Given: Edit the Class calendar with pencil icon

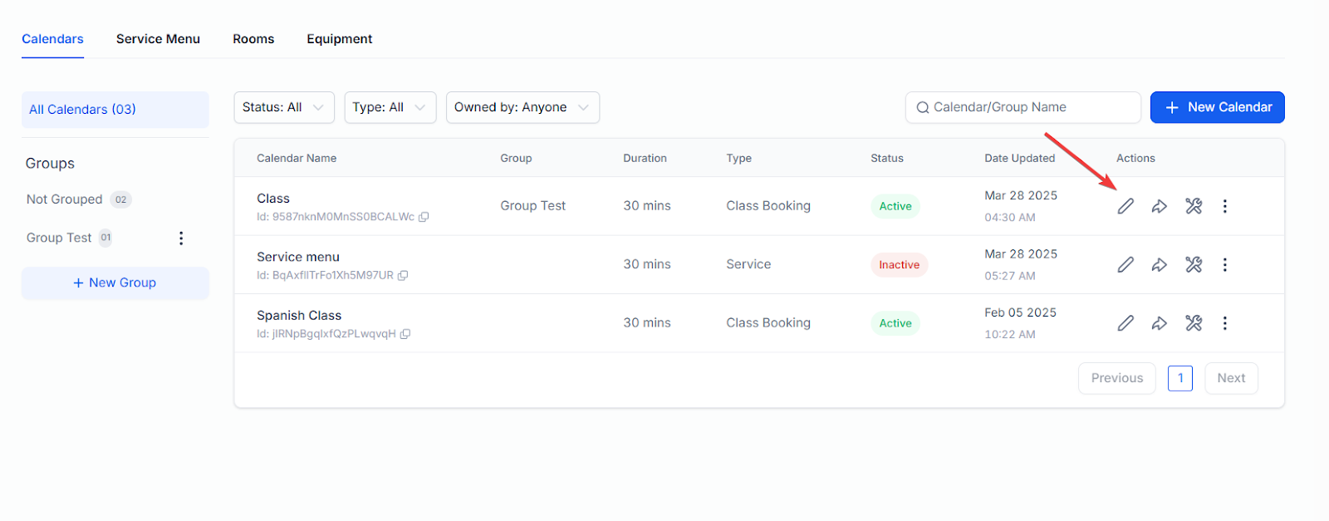Looking at the screenshot, I should coord(1125,206).
